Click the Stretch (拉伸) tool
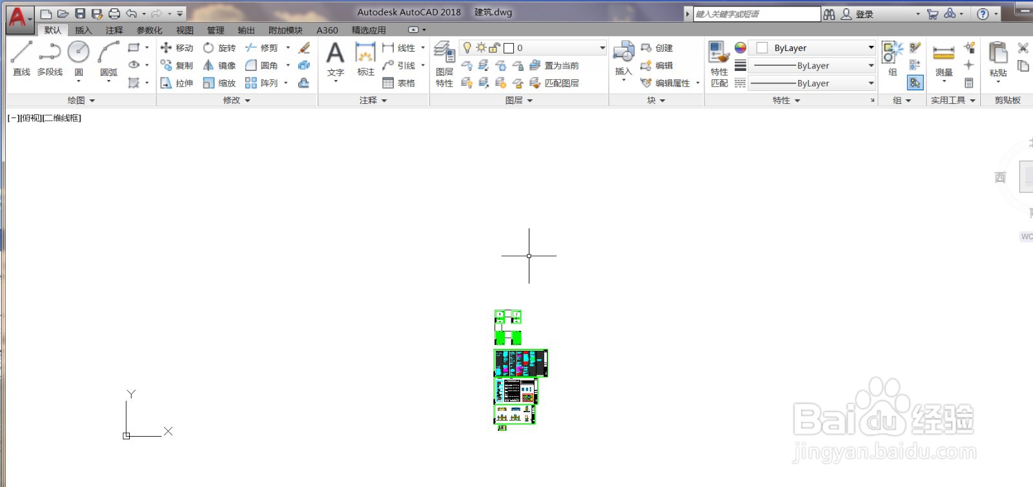 coord(177,83)
